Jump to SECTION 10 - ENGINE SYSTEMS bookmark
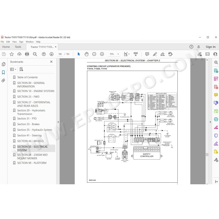The width and height of the screenshot is (219, 219). [36, 91]
